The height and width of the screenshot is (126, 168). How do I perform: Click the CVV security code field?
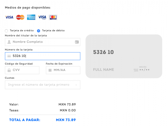pos(22,70)
